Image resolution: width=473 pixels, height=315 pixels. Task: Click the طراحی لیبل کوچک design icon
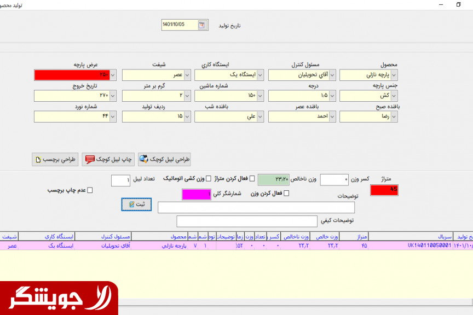point(145,159)
